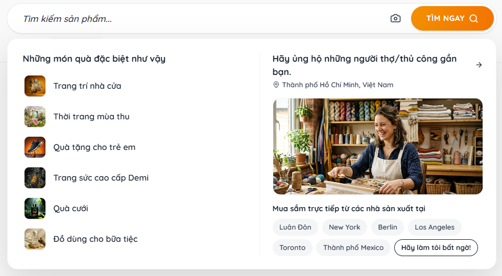
Task: Choose the Luân Đôn city chip
Action: tap(295, 227)
